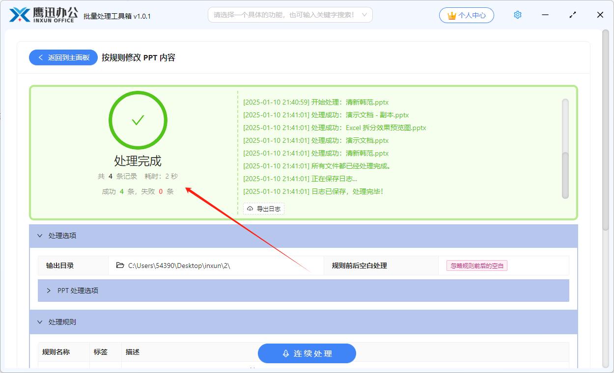Export the log with 导出日志
The height and width of the screenshot is (373, 614).
[264, 209]
